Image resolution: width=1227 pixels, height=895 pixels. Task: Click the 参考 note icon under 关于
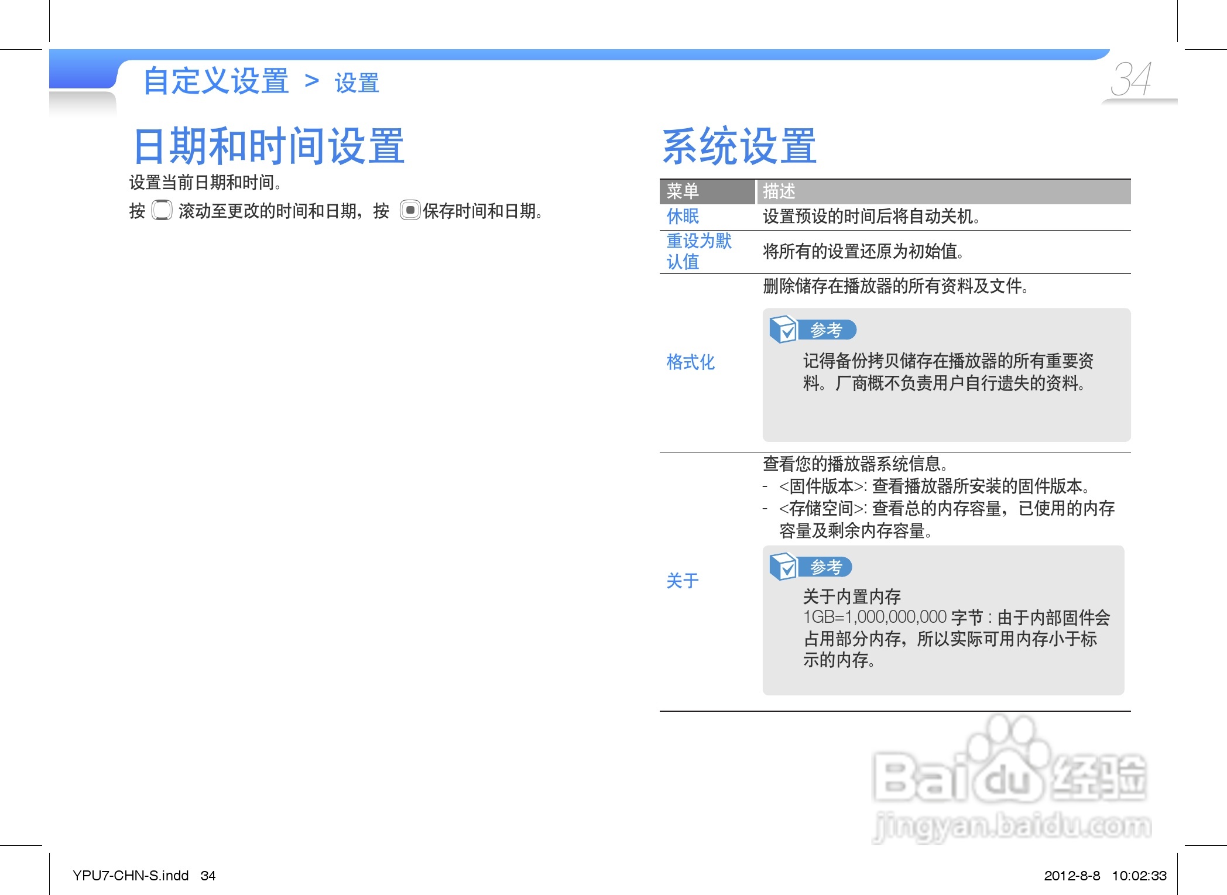[783, 567]
